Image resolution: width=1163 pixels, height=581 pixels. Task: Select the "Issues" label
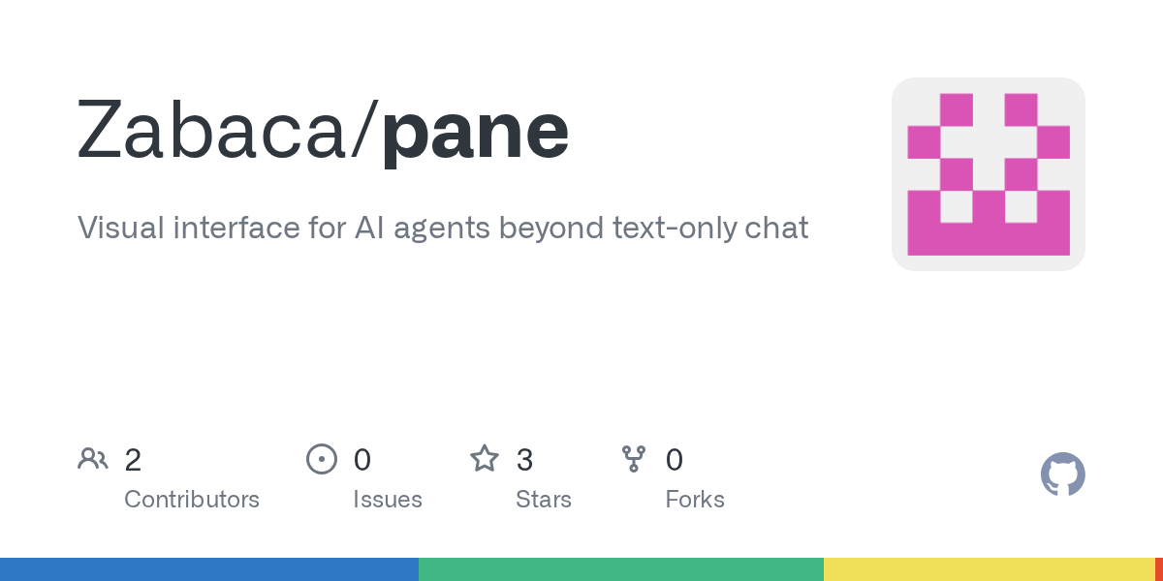tap(388, 500)
